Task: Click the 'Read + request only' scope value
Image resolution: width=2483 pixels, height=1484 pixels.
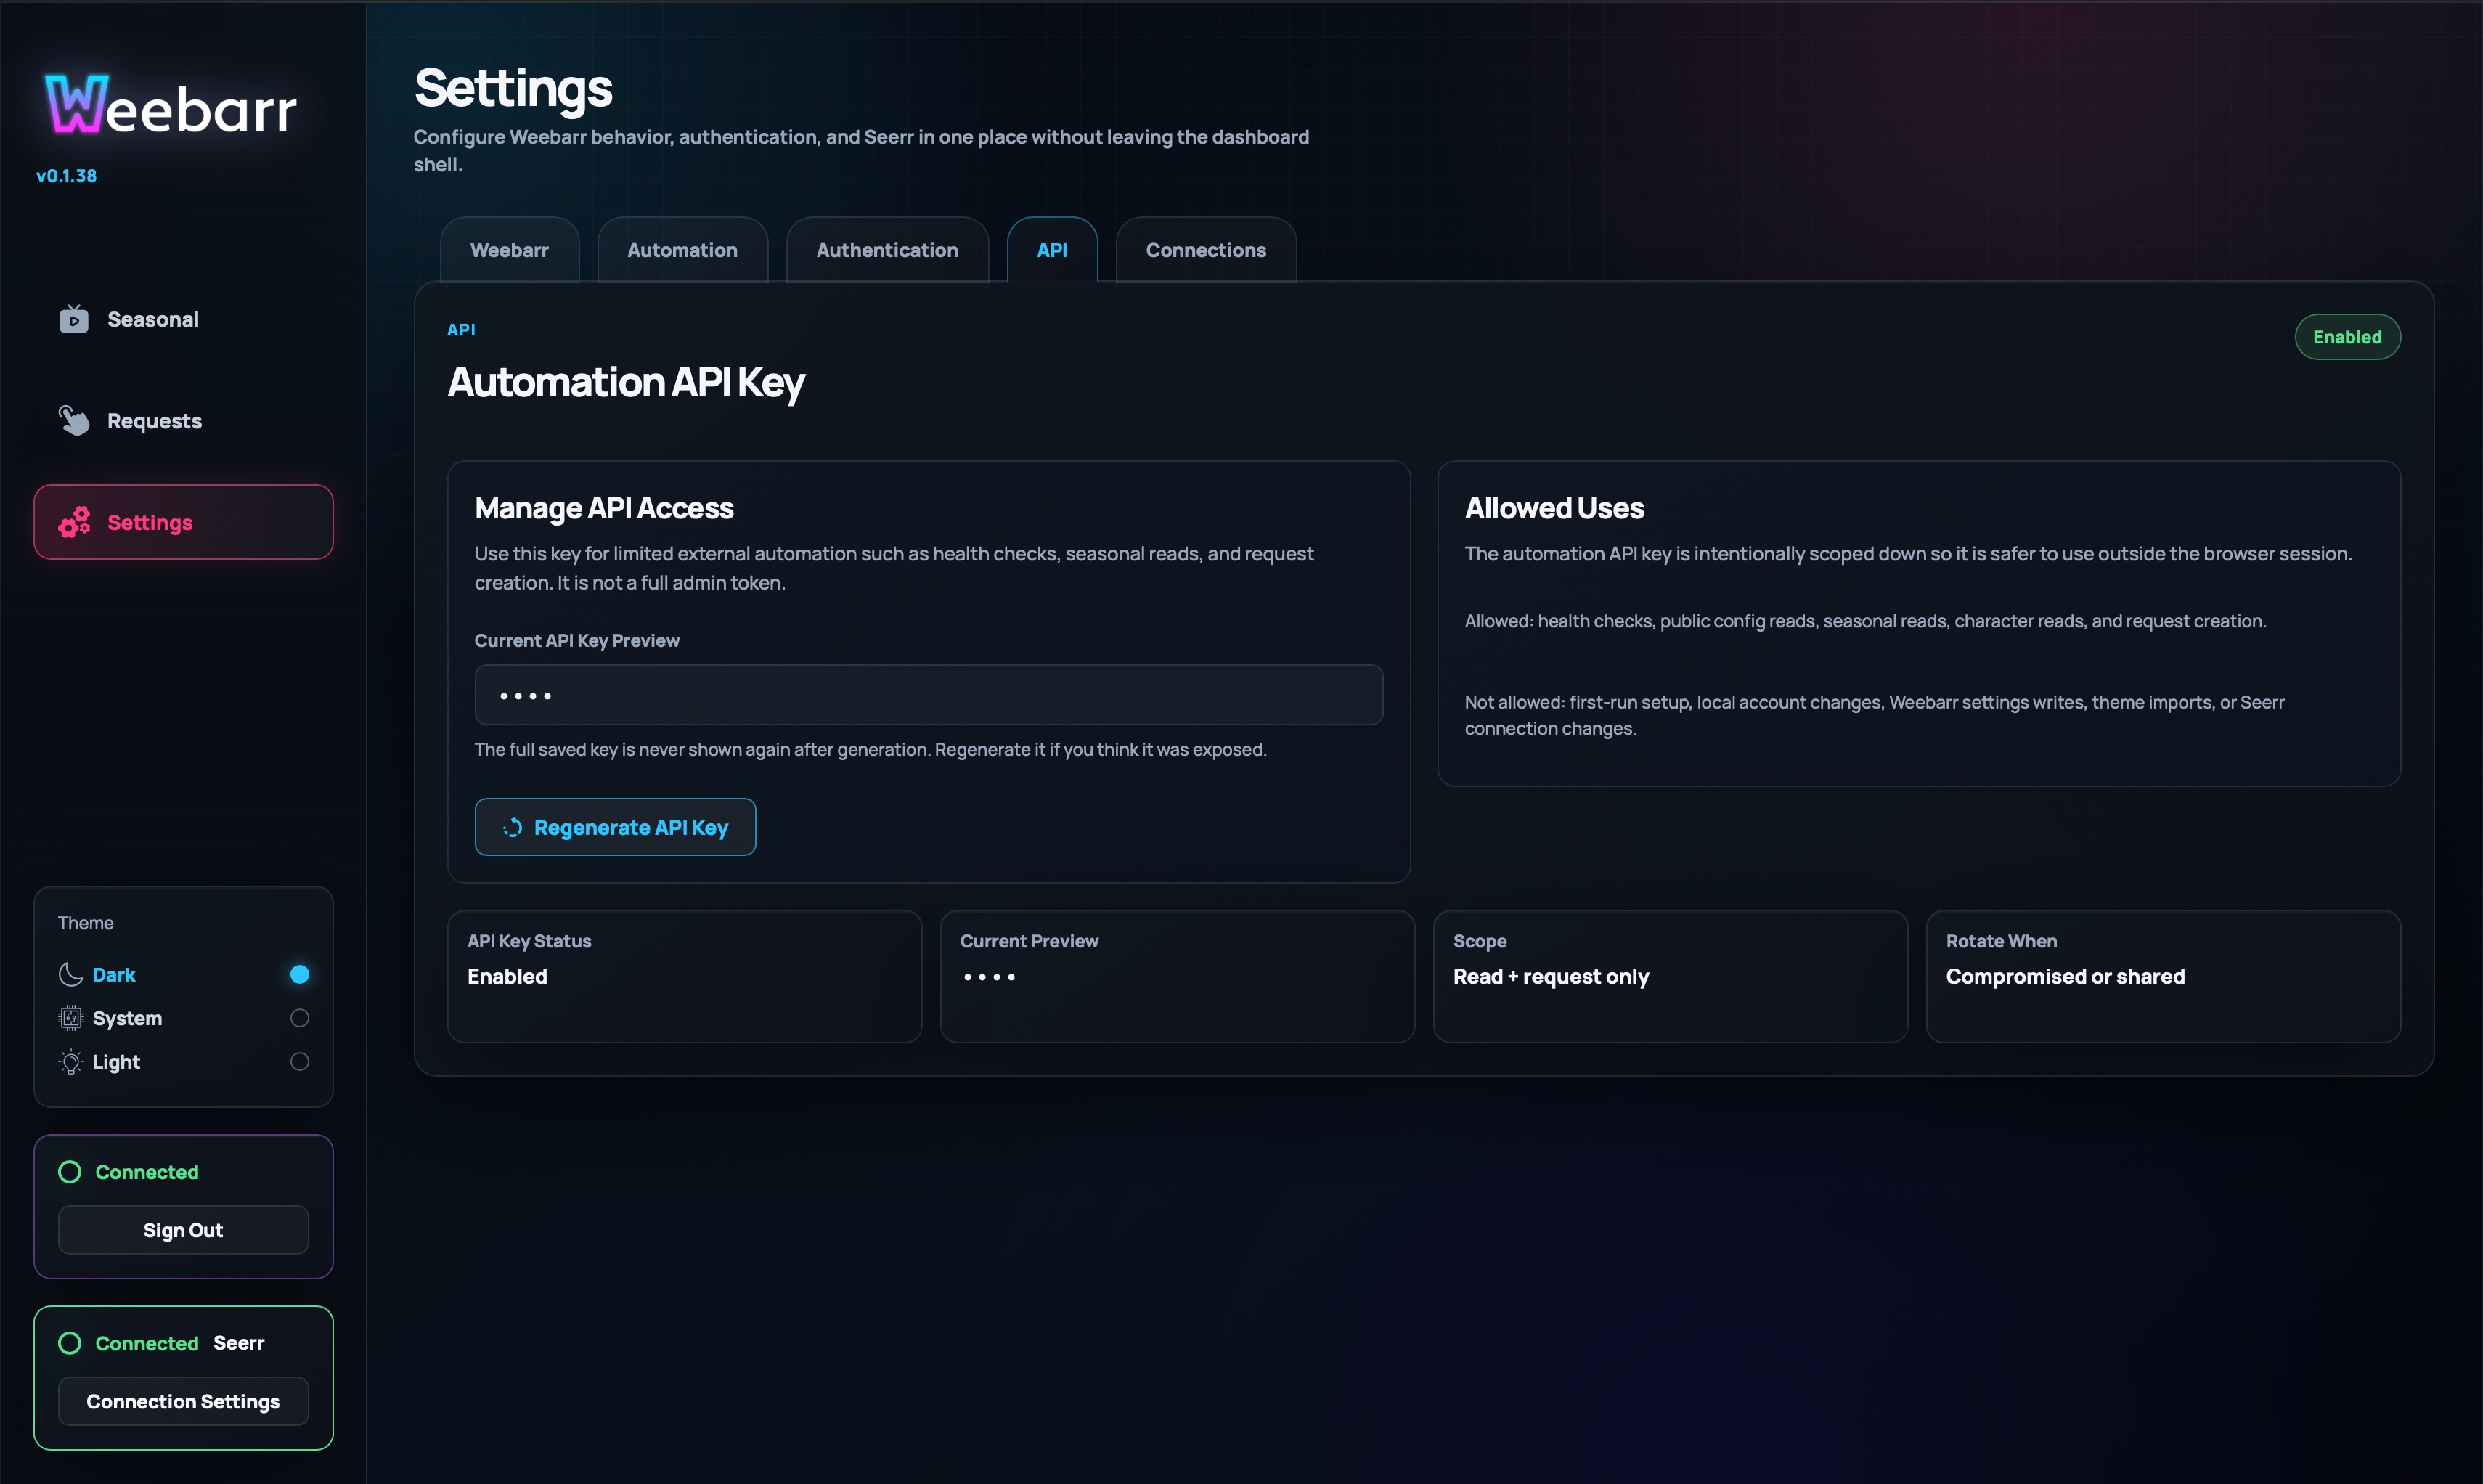Action: [1551, 976]
